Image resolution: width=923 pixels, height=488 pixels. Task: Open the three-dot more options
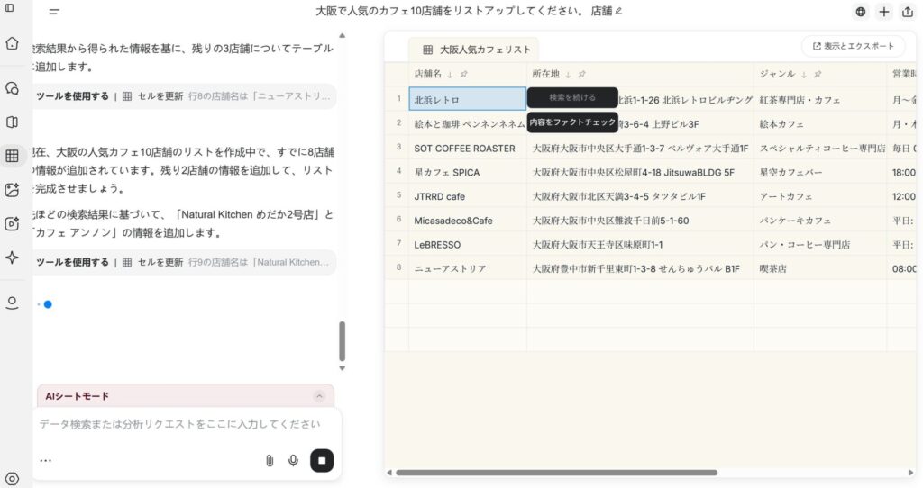tap(45, 460)
